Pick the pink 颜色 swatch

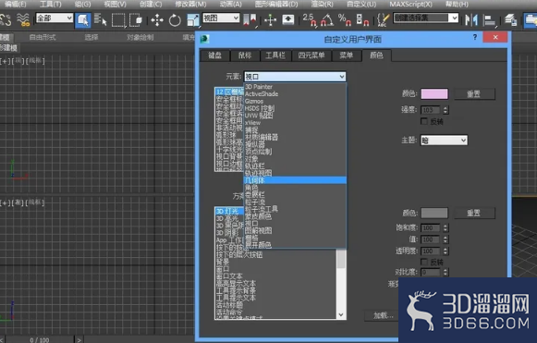pyautogui.click(x=434, y=94)
